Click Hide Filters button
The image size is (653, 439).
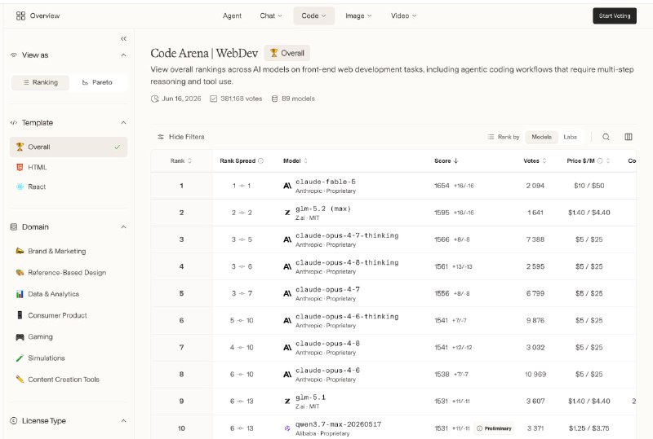(180, 137)
